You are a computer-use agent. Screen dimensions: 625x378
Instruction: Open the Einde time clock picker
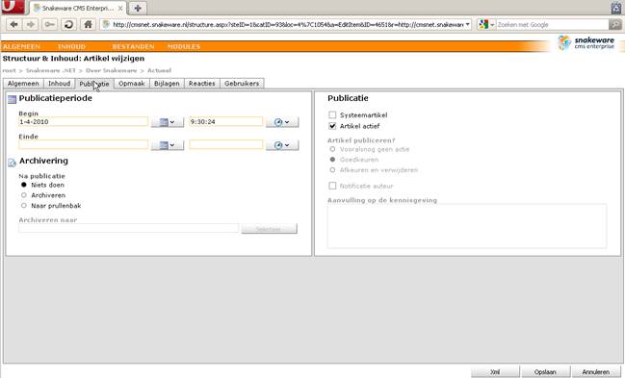point(282,145)
